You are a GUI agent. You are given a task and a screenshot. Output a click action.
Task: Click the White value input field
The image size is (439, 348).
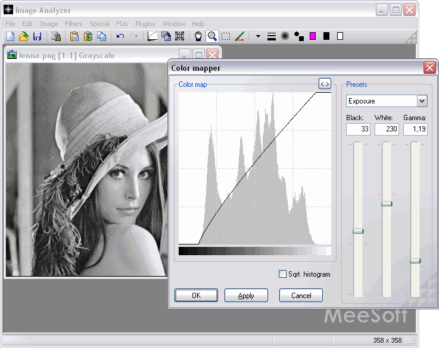tap(387, 129)
